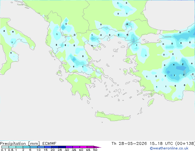The height and width of the screenshot is (151, 195).
Task: Click the legend label '10'
Action: [38, 150]
